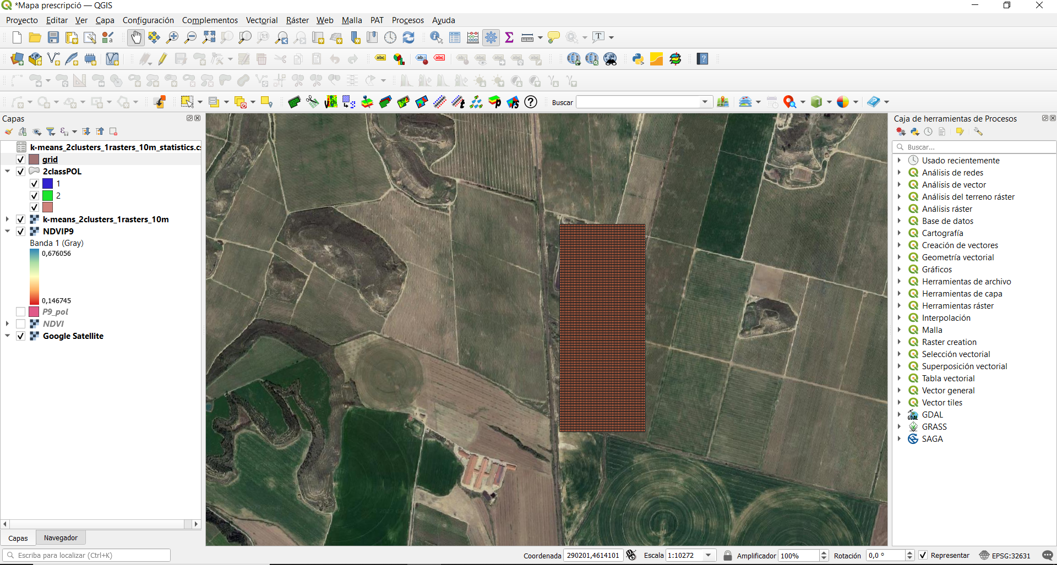
Task: Open the attribute table icon
Action: click(x=455, y=37)
